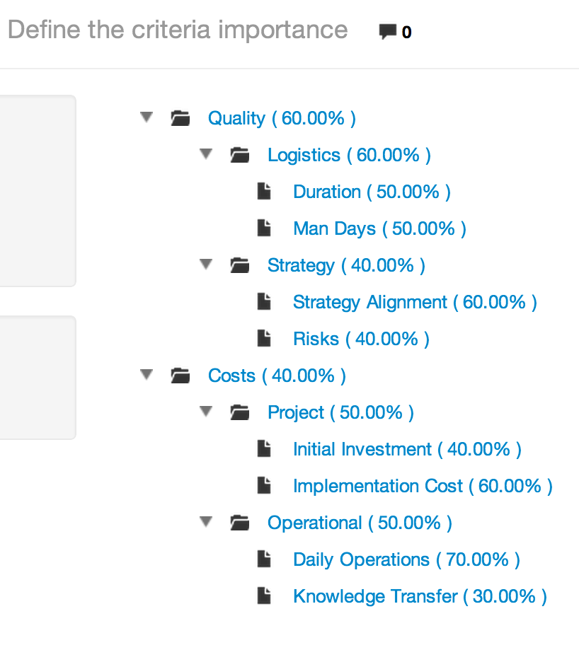Collapse the Project criteria group

[205, 412]
